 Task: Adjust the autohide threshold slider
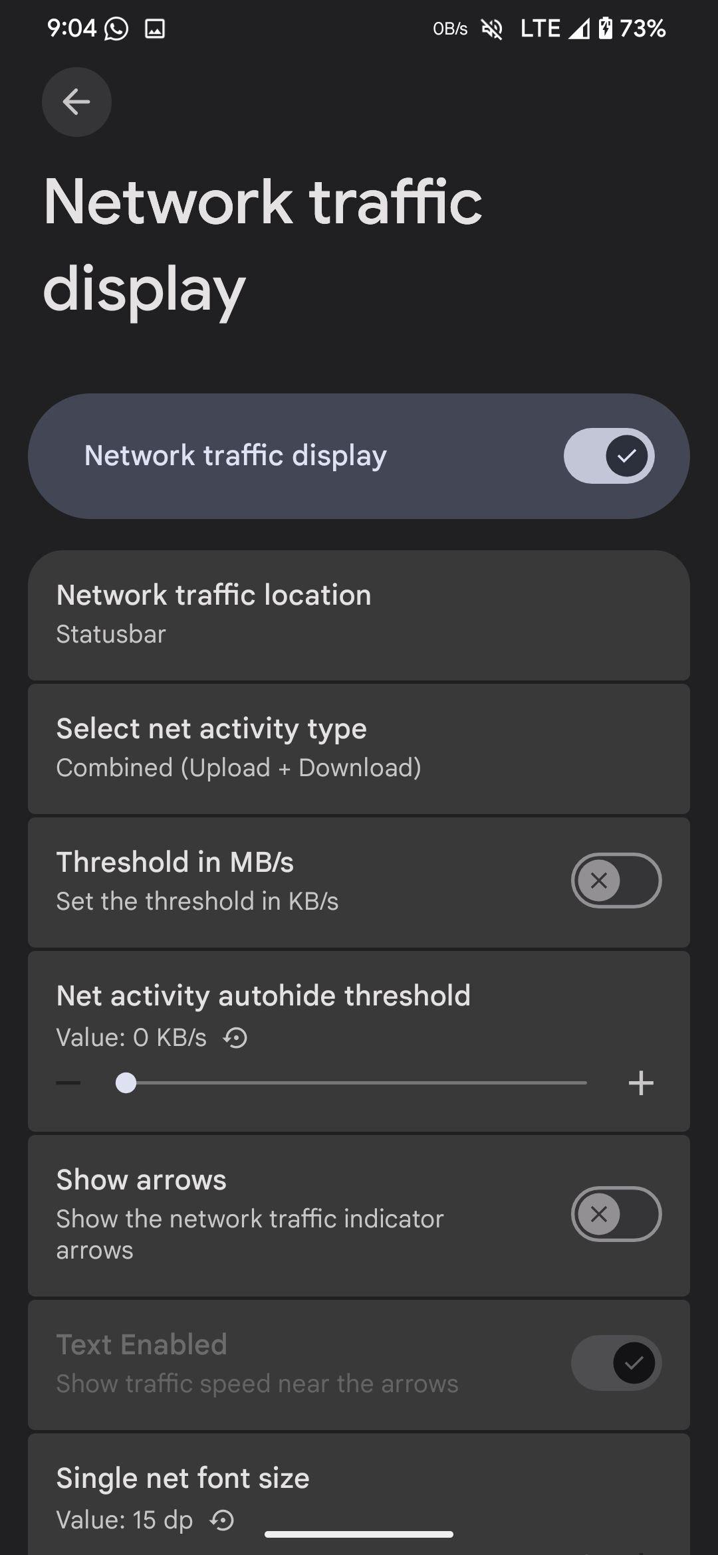point(356,1083)
